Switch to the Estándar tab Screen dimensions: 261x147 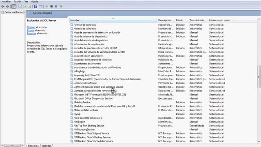point(46,146)
